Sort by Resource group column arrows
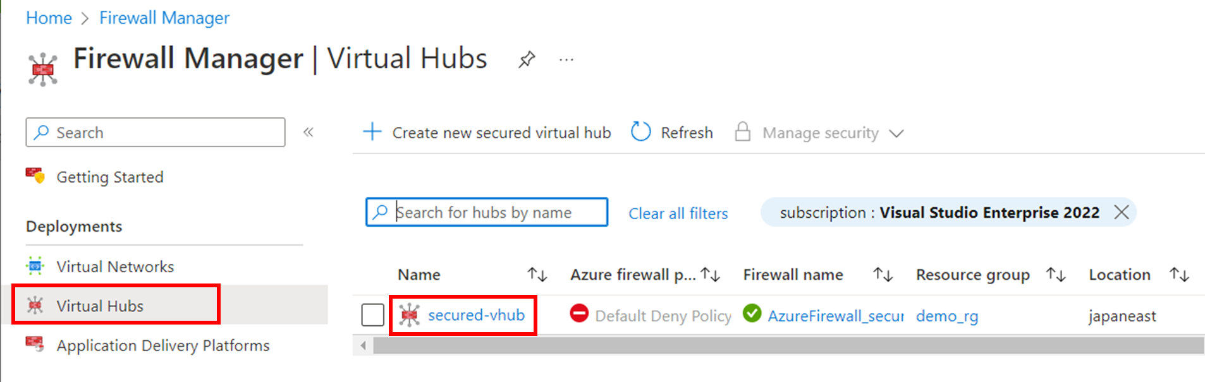The image size is (1205, 382). pos(1056,275)
